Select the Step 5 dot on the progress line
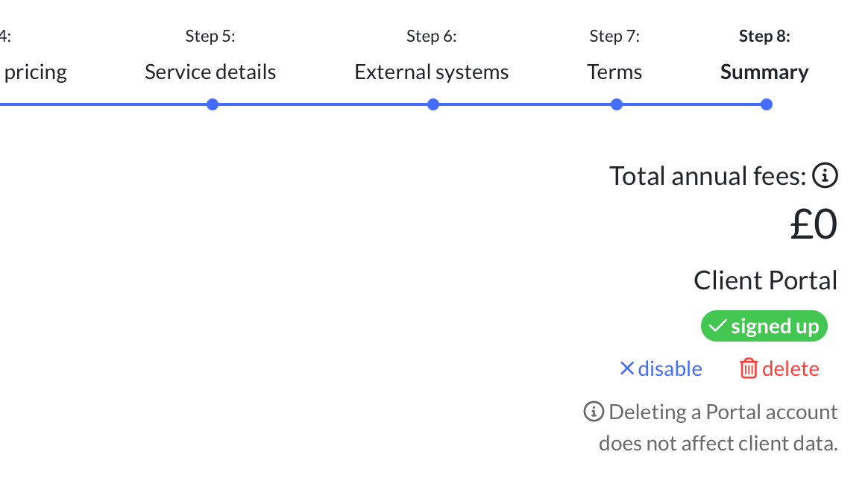This screenshot has height=487, width=868. coord(213,104)
